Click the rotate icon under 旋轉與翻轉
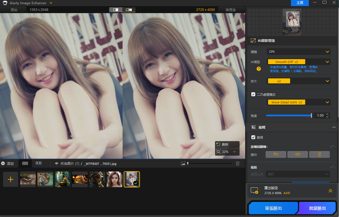This screenshot has width=339, height=217. [x=276, y=155]
